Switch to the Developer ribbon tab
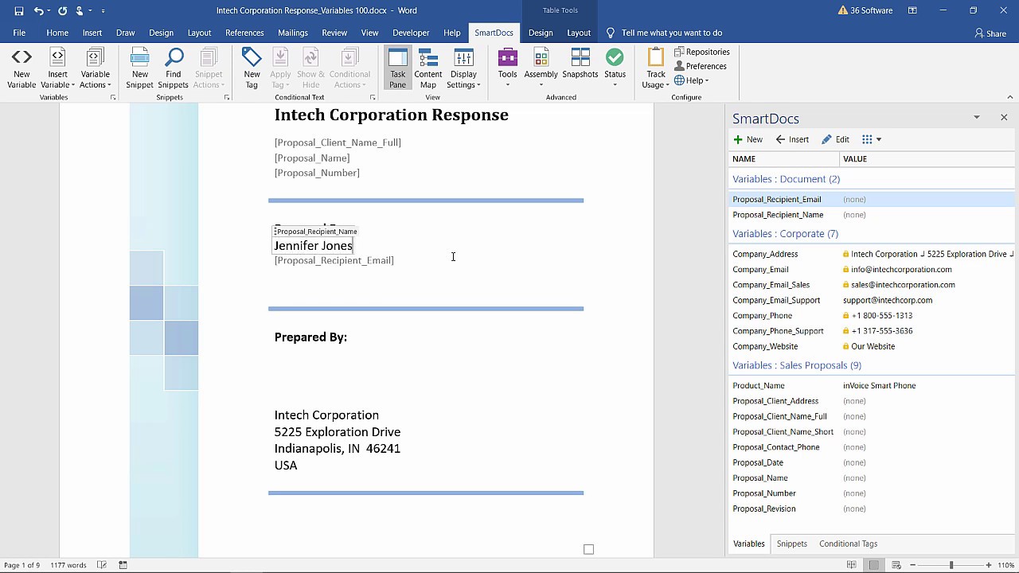This screenshot has width=1019, height=573. [x=411, y=33]
